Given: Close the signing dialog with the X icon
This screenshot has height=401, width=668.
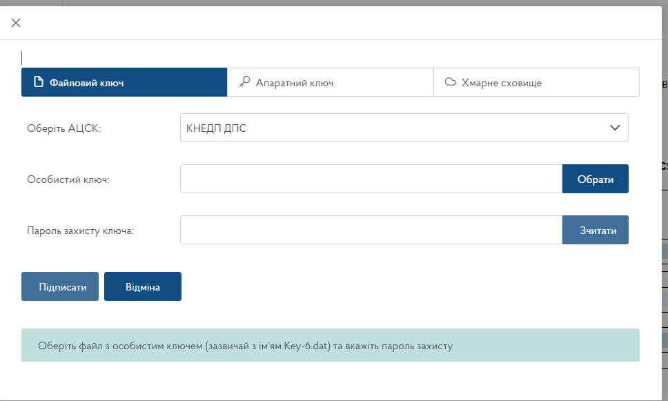Looking at the screenshot, I should (16, 23).
